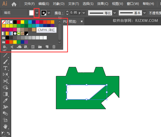This screenshot has width=161, height=137.
Task: Select the Artboard tool
Action: (x=5, y=120)
